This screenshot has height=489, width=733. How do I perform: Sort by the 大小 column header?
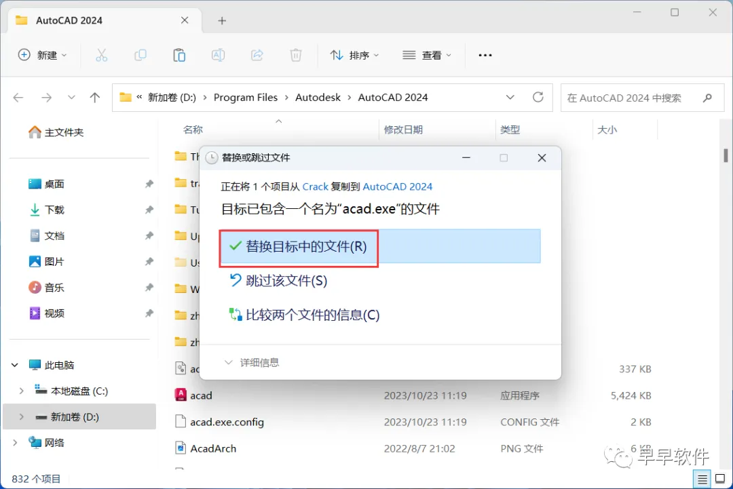pyautogui.click(x=607, y=130)
